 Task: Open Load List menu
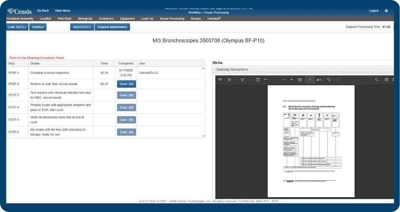pyautogui.click(x=147, y=19)
